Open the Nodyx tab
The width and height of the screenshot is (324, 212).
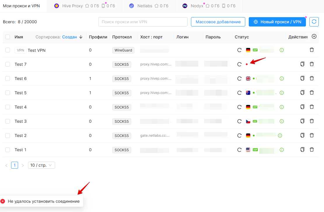click(x=209, y=6)
